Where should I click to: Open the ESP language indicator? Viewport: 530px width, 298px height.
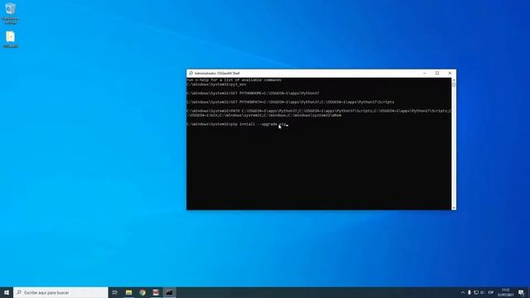click(491, 292)
